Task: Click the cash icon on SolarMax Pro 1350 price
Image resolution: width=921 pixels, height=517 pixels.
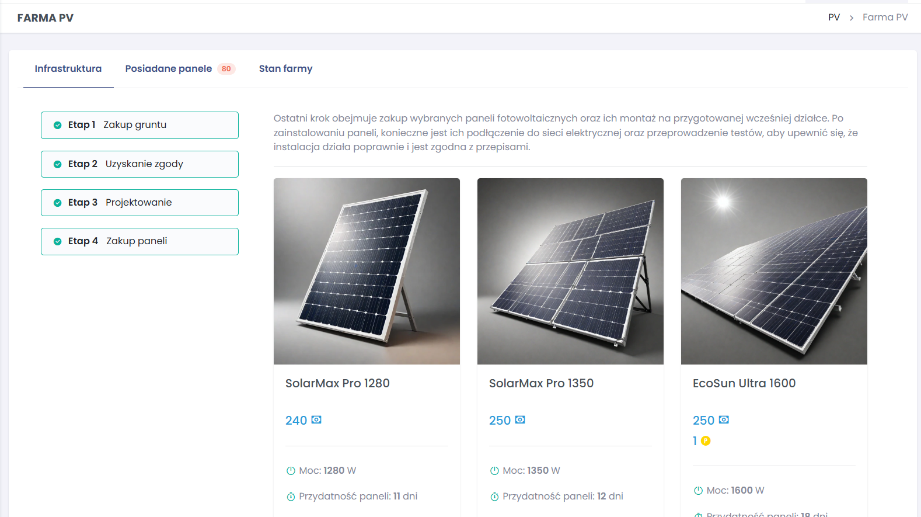Action: tap(520, 420)
